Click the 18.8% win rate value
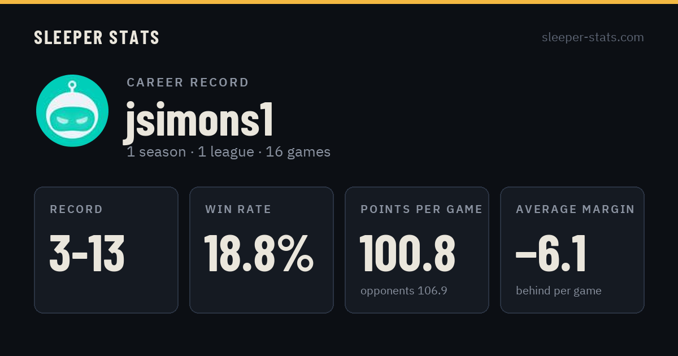The image size is (678, 356). pyautogui.click(x=259, y=254)
